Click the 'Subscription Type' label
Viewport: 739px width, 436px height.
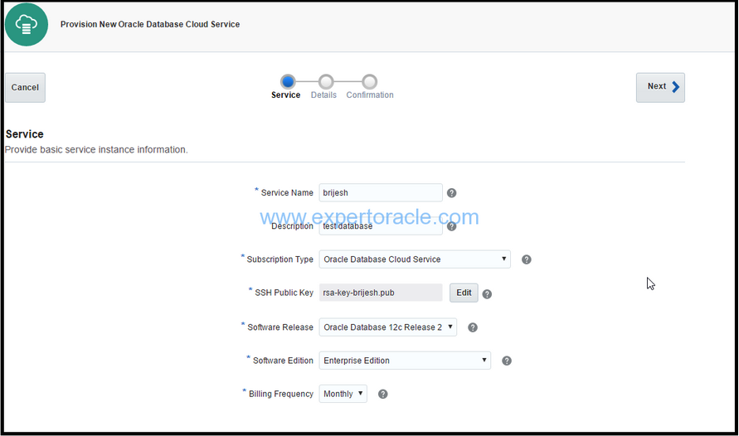(x=280, y=259)
